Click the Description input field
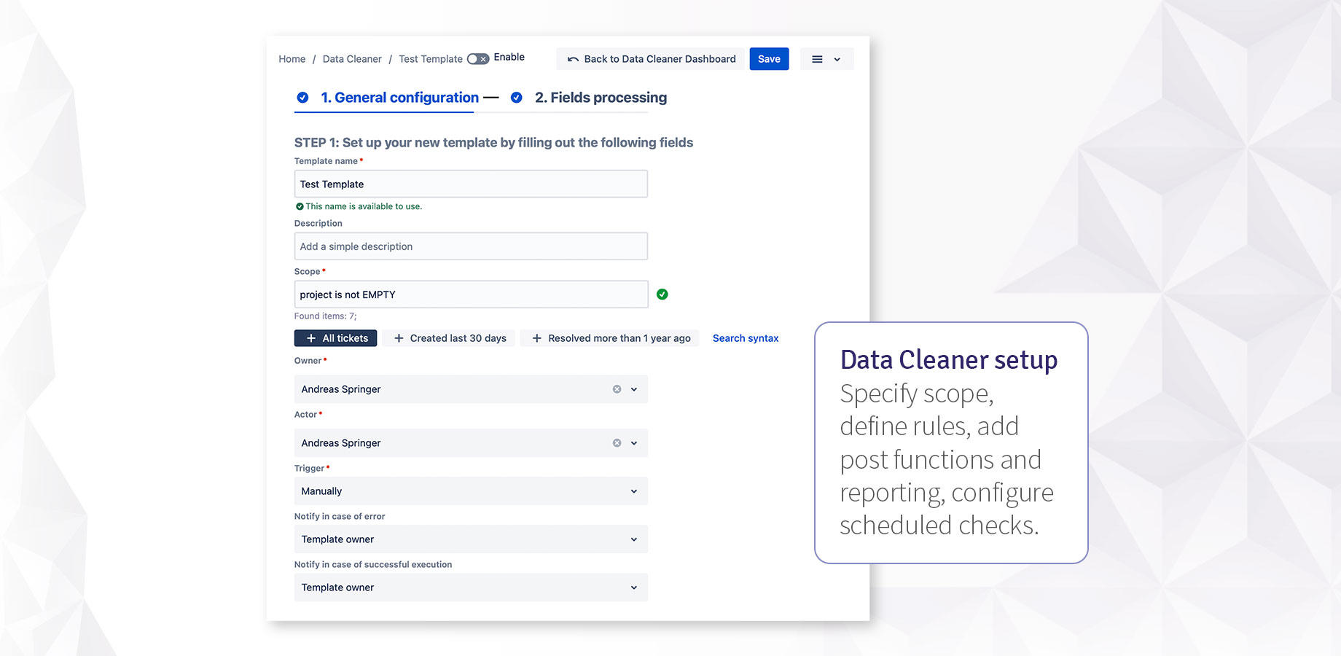Image resolution: width=1341 pixels, height=656 pixels. point(470,246)
